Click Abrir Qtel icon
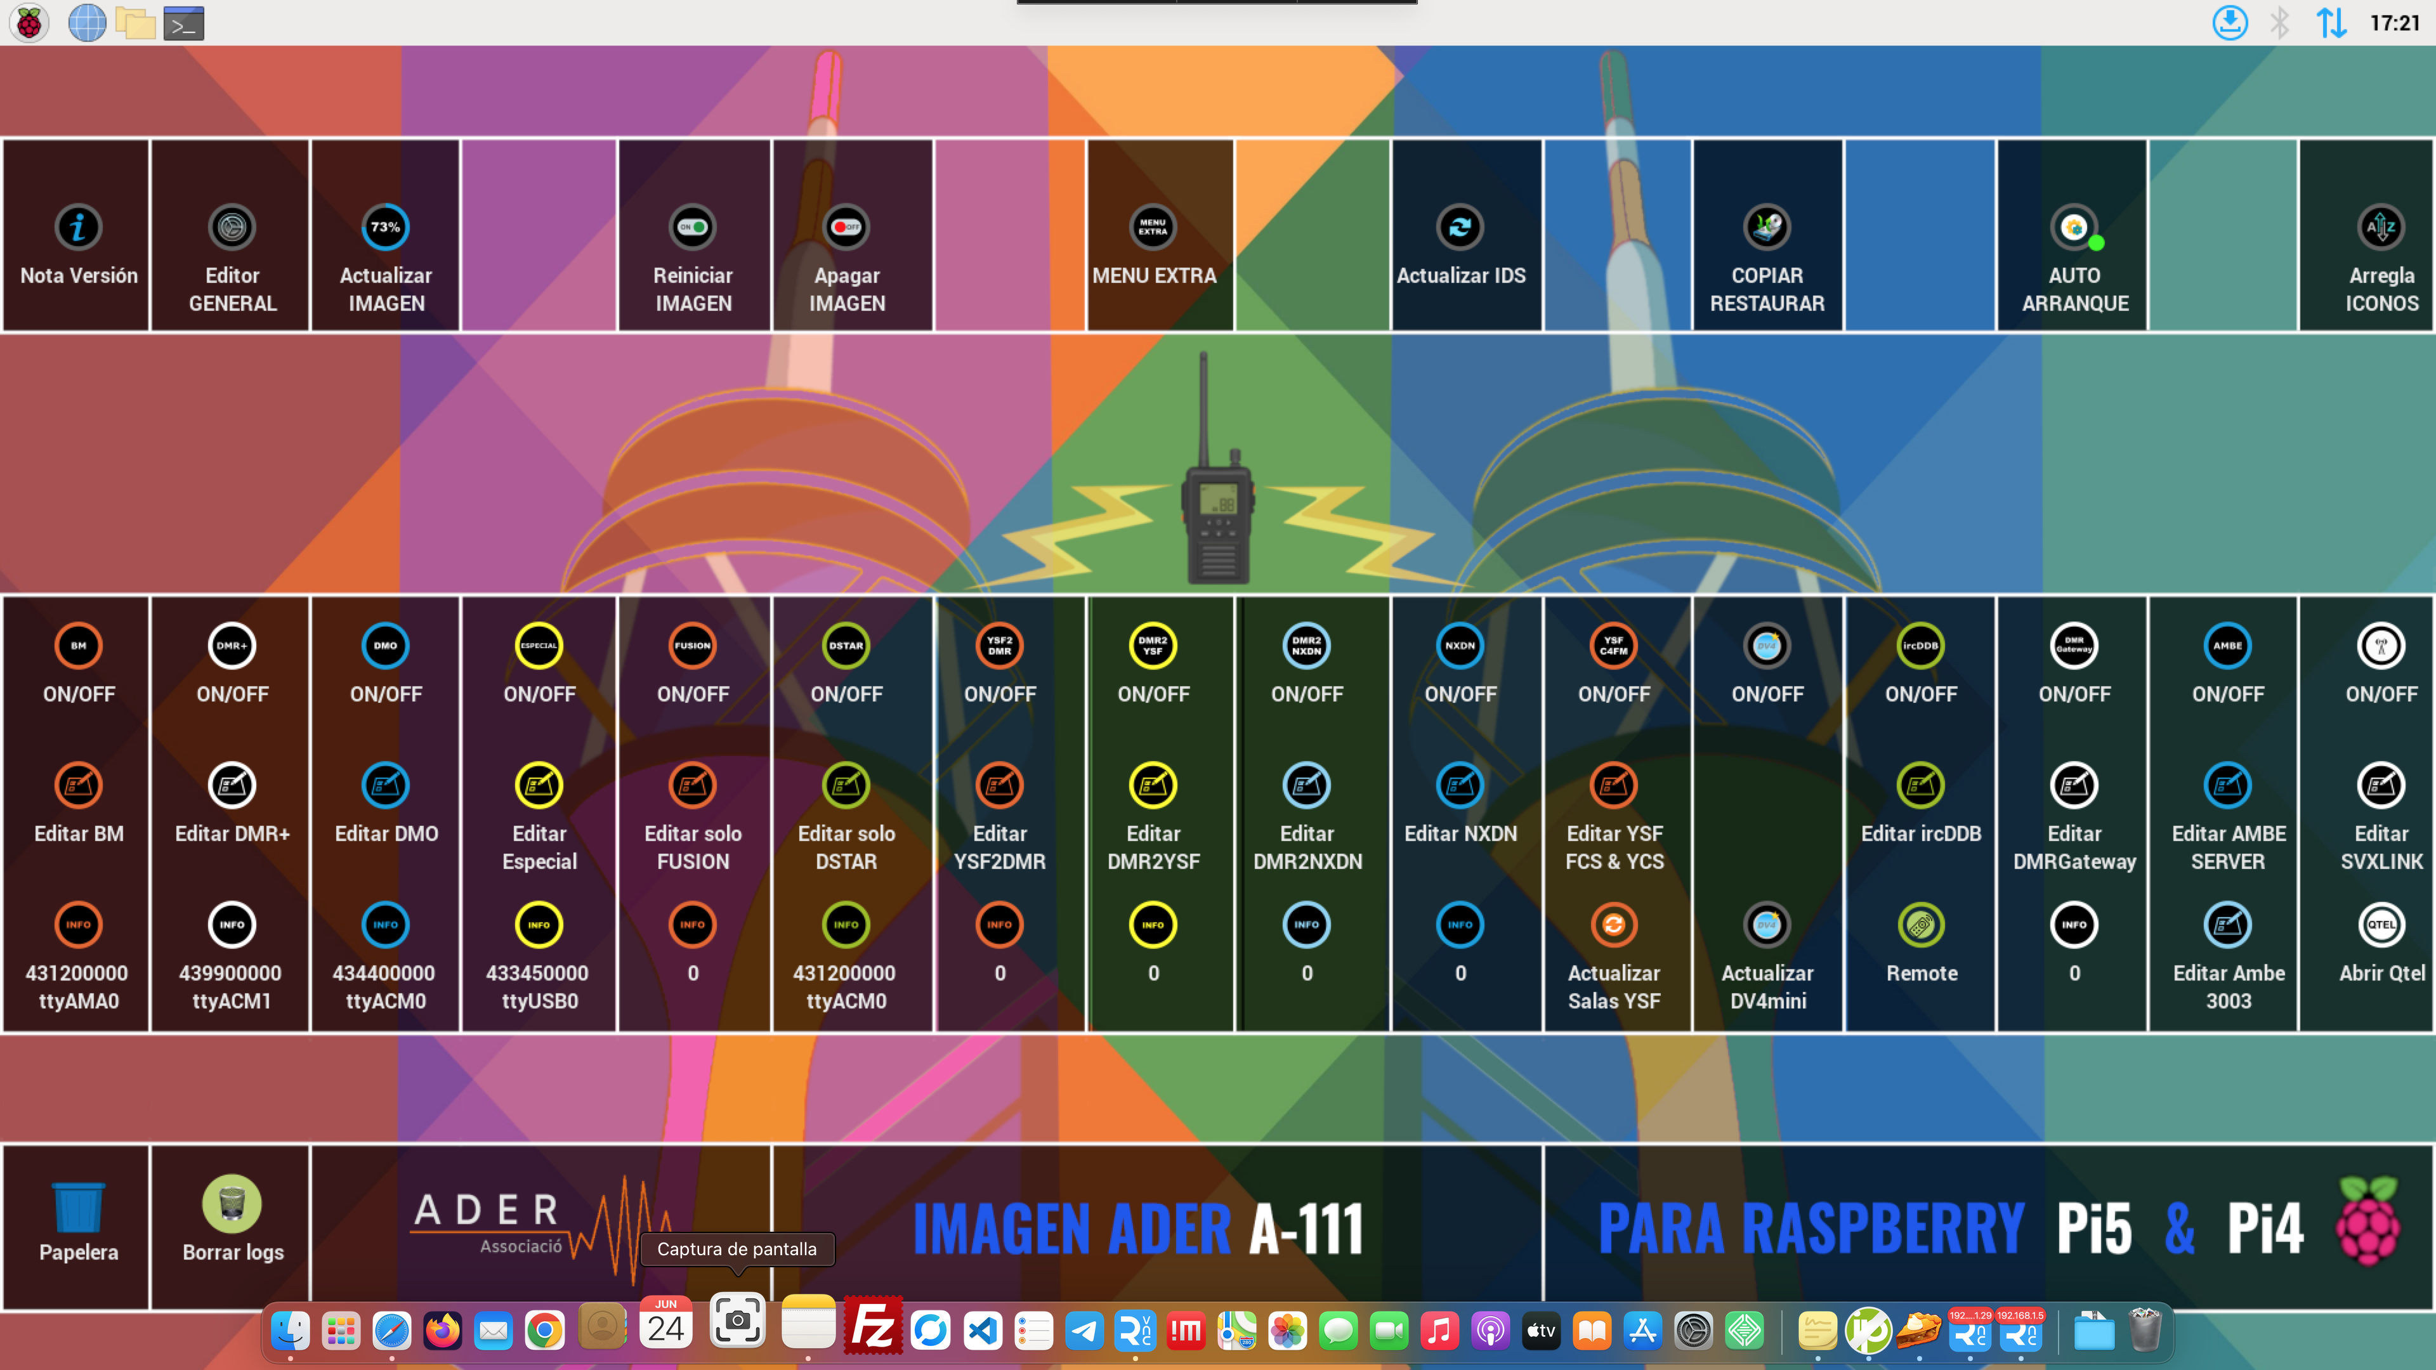The width and height of the screenshot is (2436, 1370). (2380, 925)
